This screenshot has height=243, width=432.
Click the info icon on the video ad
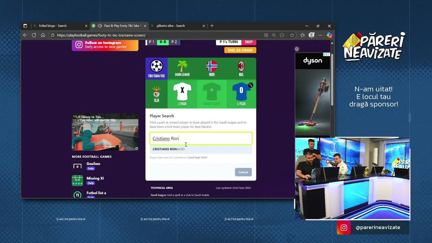pos(137,148)
